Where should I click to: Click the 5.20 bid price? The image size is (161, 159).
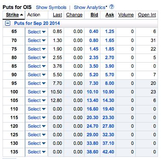pos(94,75)
